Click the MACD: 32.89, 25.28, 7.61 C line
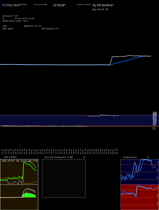 click(15, 21)
